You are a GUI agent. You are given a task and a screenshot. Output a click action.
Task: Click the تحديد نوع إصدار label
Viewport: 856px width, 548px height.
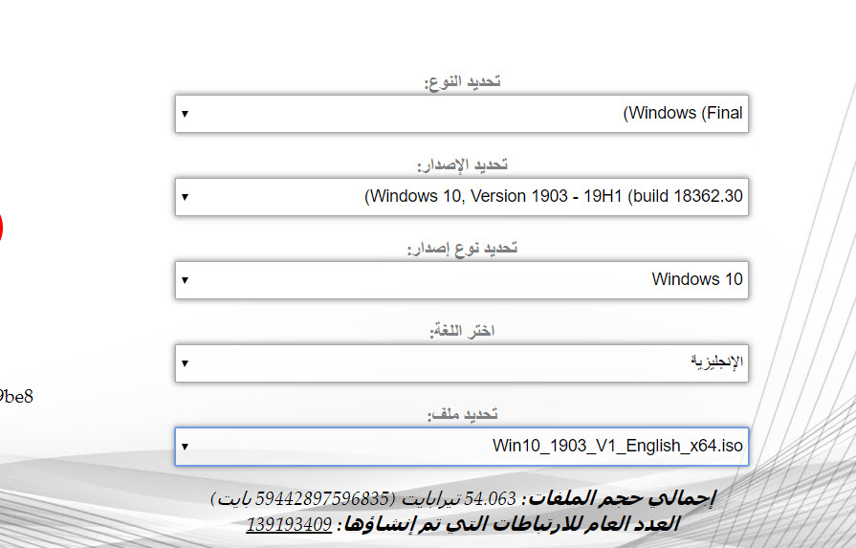462,248
